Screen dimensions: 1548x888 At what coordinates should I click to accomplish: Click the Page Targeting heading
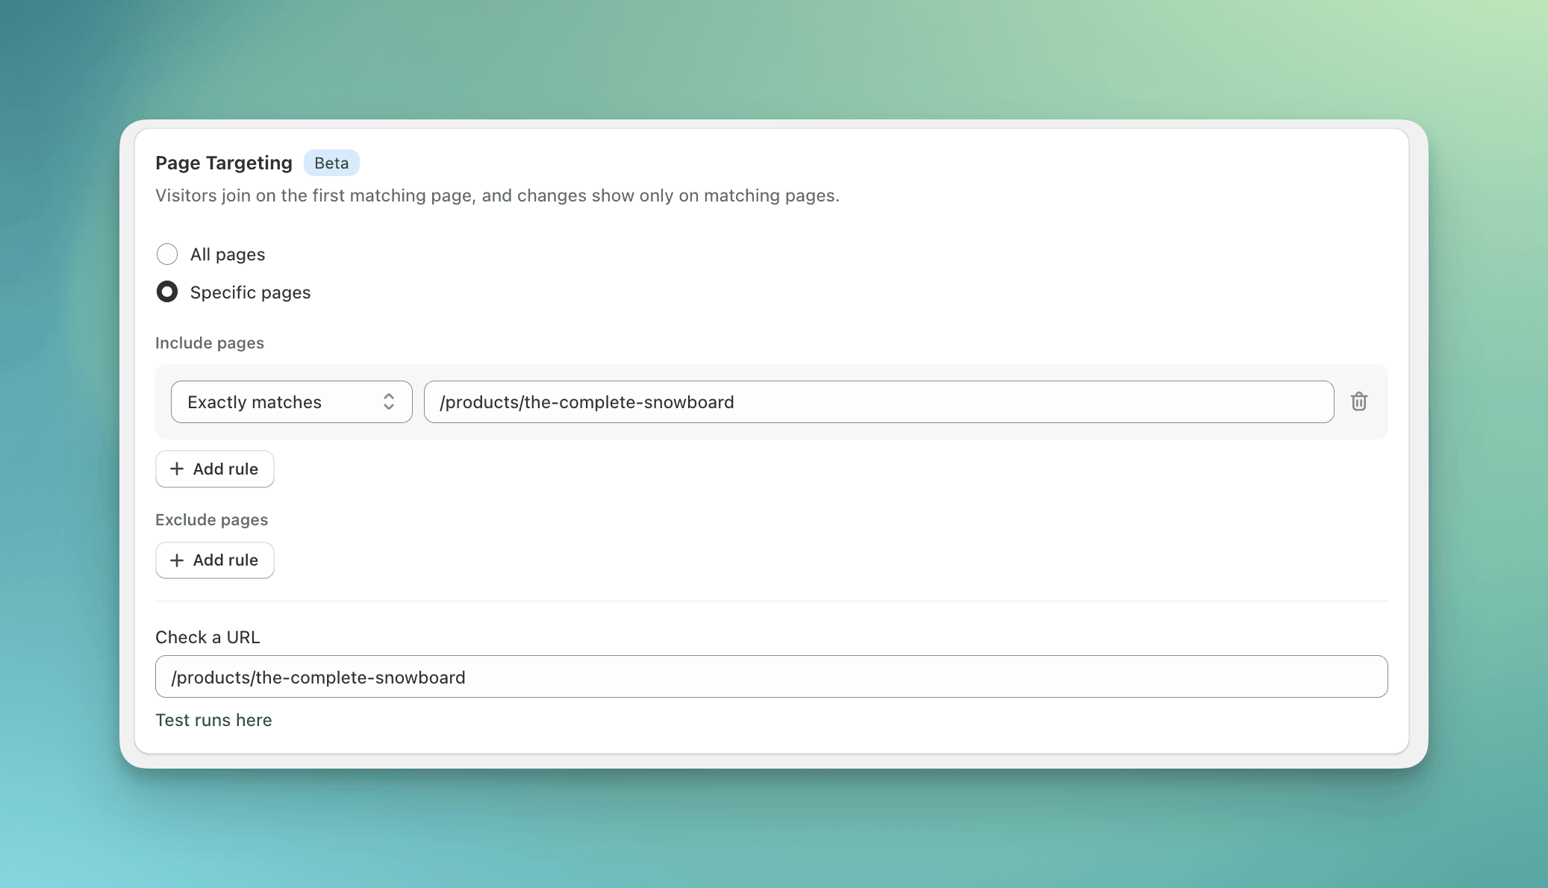[x=224, y=163]
